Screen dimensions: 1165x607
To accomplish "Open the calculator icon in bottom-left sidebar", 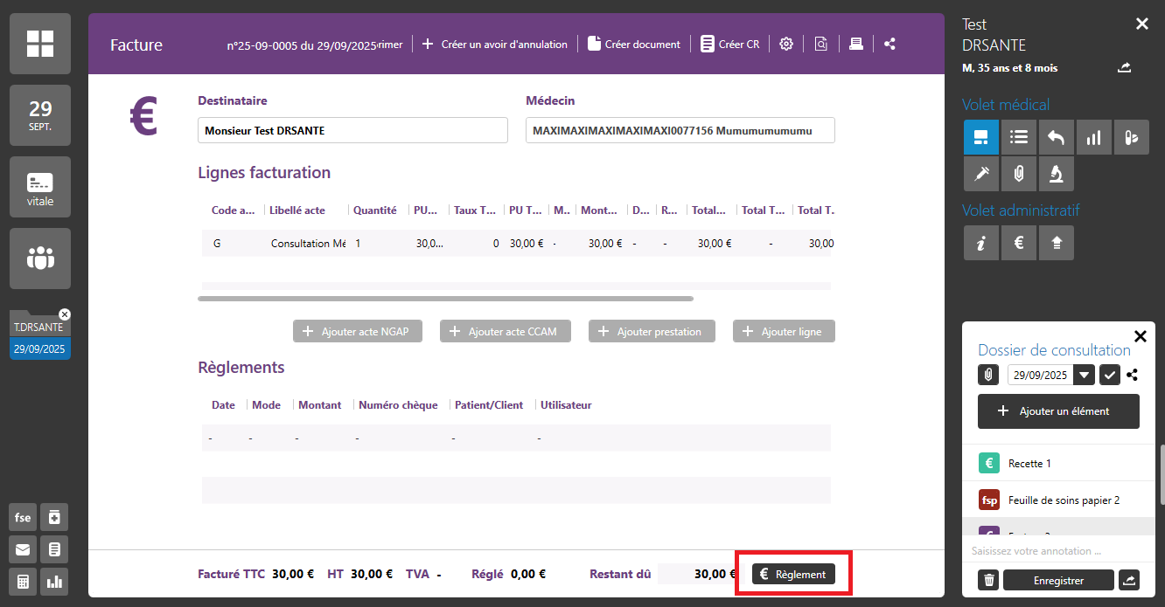I will tap(23, 580).
